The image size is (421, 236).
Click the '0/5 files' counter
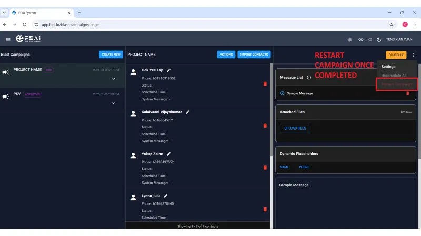406,112
